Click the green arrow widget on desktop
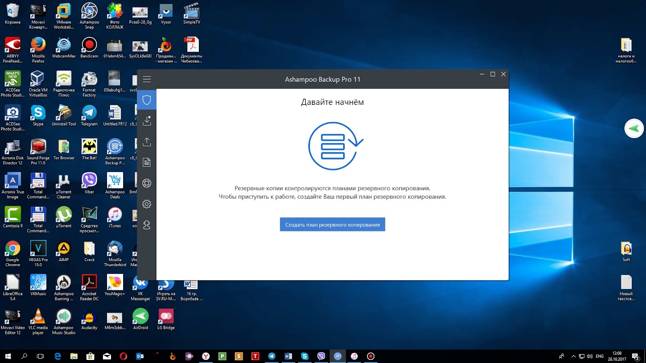 [634, 129]
